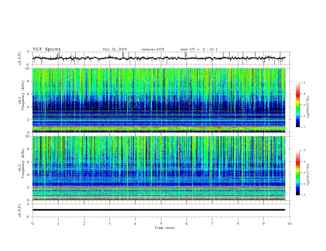Click the ch.1 color bar "log(PSD)(V²/Hz)" label

(308, 107)
